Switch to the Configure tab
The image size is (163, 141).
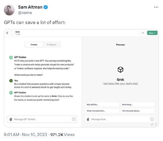[52, 44]
